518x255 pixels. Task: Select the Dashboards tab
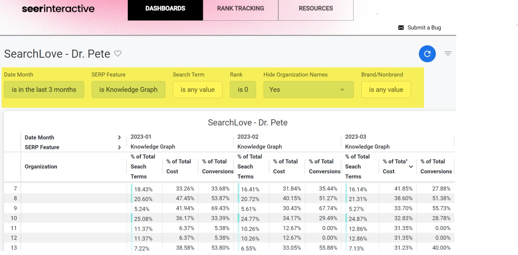point(165,8)
